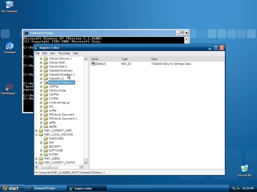Open the View menu

[x=53, y=53]
